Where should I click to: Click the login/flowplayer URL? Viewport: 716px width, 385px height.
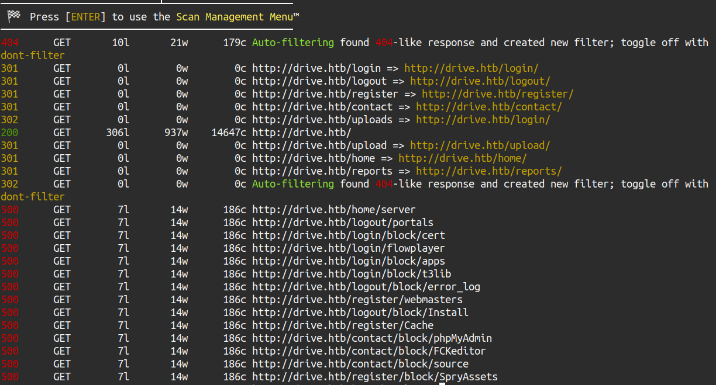click(x=349, y=248)
